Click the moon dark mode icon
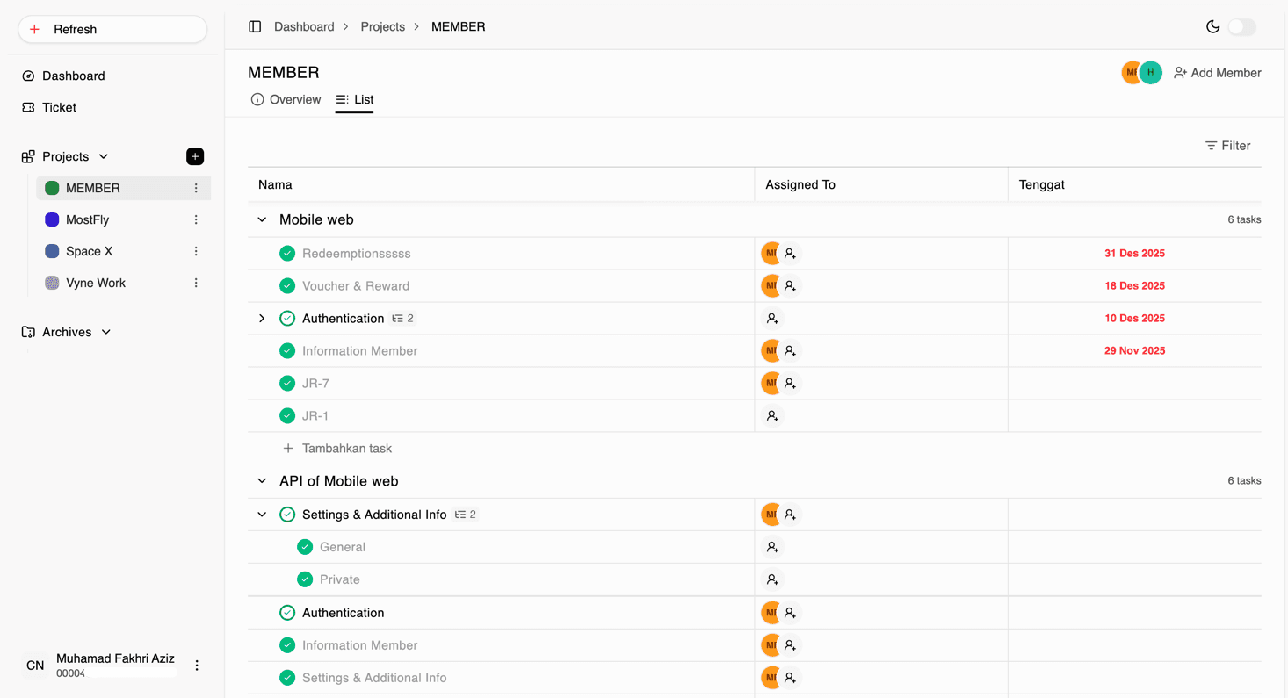The height and width of the screenshot is (698, 1288). click(x=1212, y=27)
